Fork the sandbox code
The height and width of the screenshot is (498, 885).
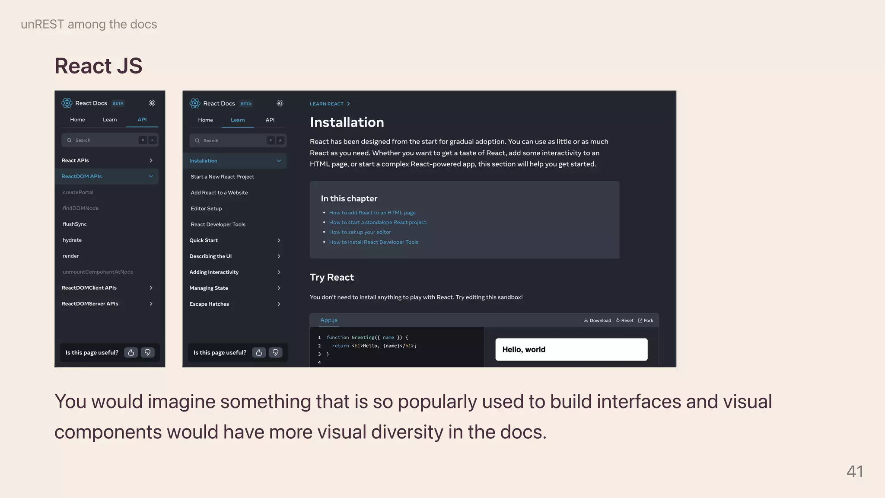click(646, 320)
